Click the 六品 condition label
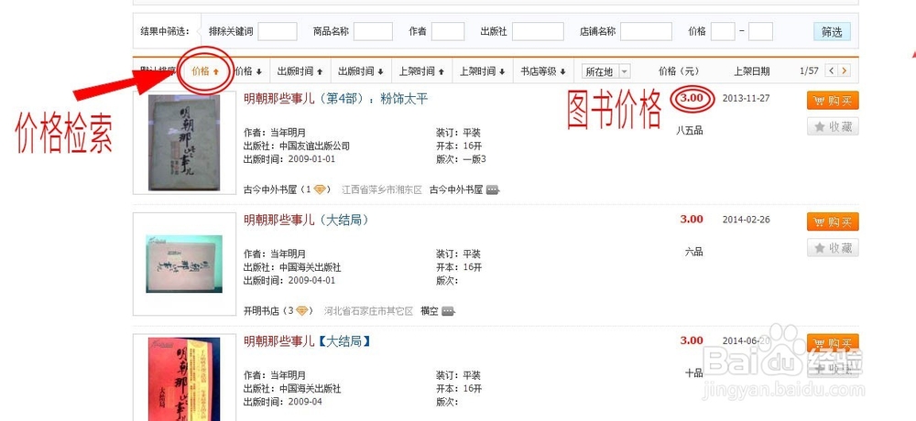Viewport: 916px width, 421px height. (694, 253)
